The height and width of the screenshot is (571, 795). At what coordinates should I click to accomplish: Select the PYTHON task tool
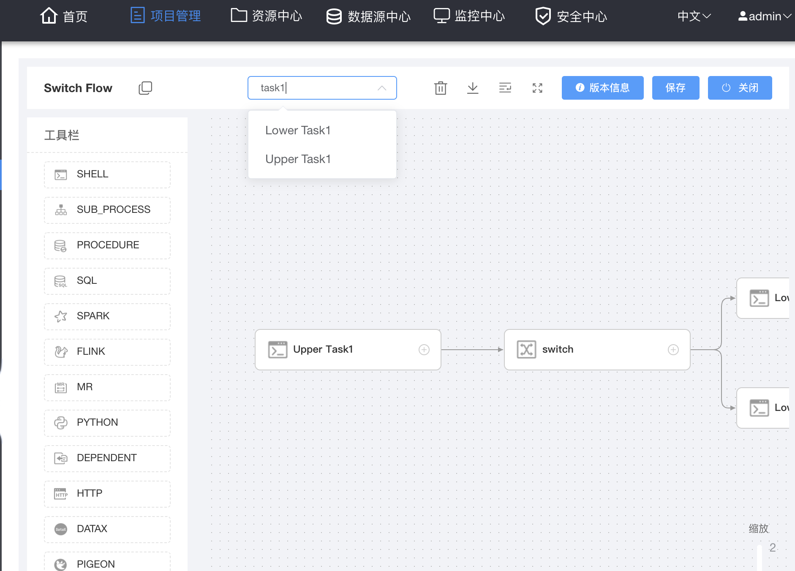pyautogui.click(x=107, y=423)
